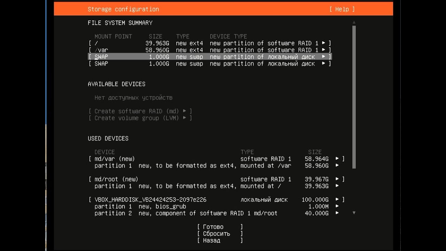Open the Help menu
446x251 pixels.
click(x=342, y=9)
